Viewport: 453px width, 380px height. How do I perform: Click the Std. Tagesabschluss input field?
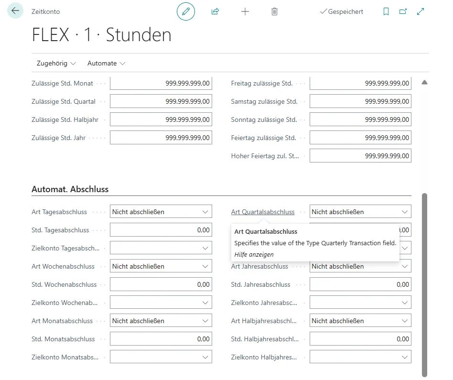[x=161, y=229]
